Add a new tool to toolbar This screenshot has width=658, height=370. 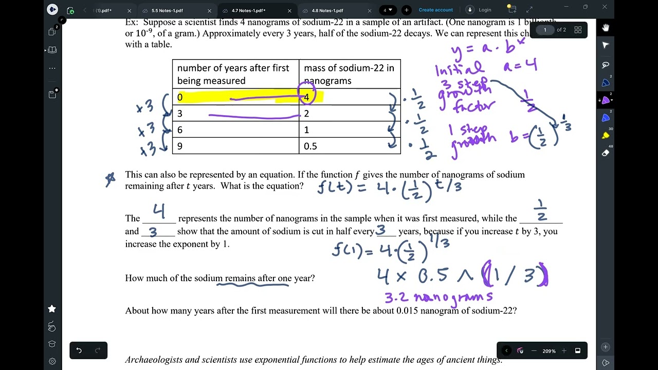click(605, 347)
